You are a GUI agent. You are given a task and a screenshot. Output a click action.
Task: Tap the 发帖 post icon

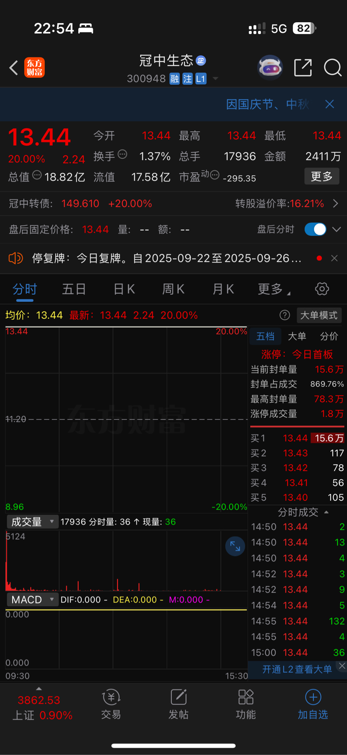click(x=178, y=704)
